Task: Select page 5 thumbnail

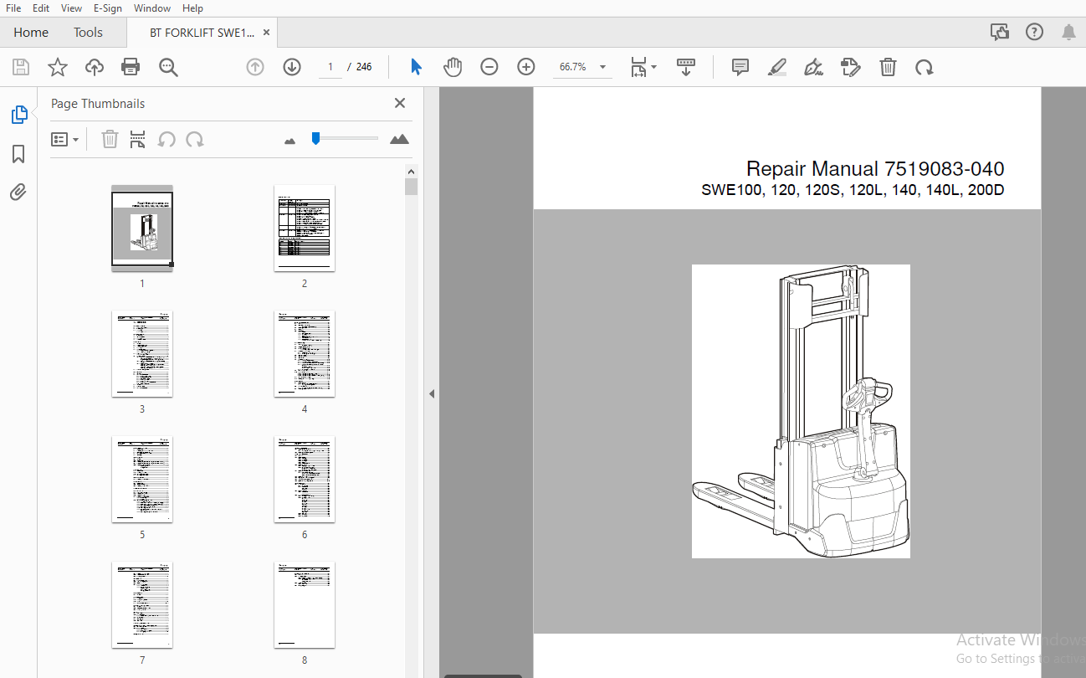Action: tap(142, 480)
